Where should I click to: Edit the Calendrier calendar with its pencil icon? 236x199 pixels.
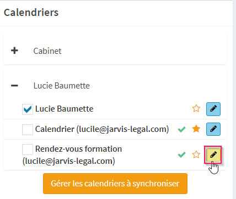[213, 129]
